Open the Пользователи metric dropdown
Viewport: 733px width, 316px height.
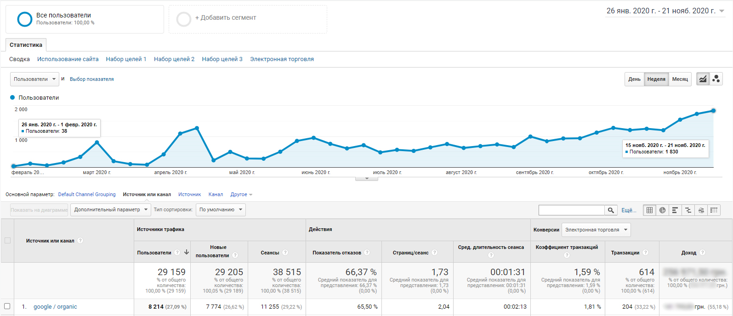34,79
